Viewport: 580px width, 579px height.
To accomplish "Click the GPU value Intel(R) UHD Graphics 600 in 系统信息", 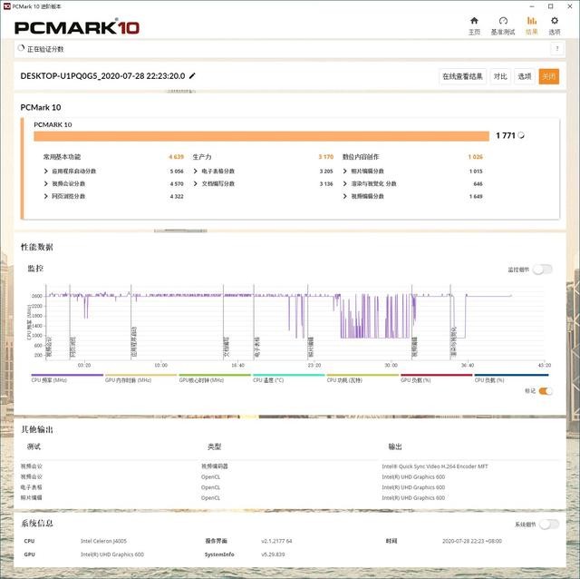I will tap(112, 554).
